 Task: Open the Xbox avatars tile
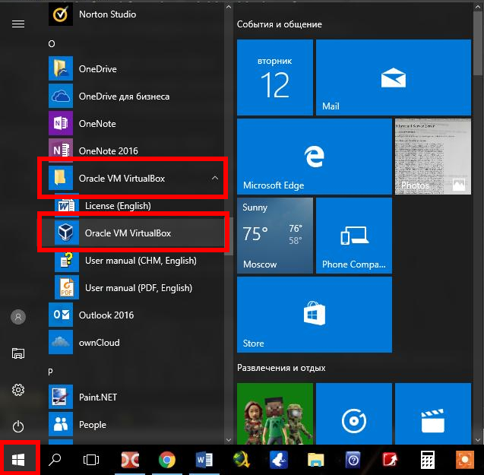coord(275,414)
